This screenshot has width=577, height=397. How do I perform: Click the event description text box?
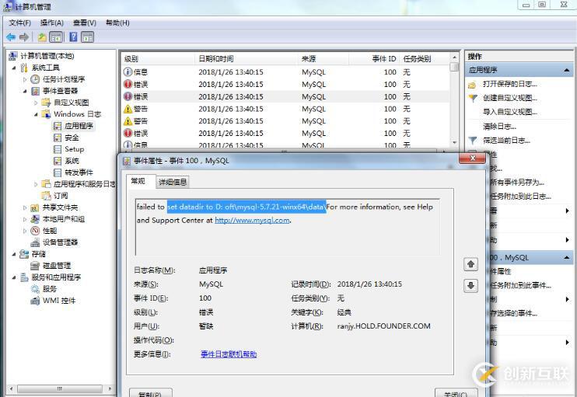[288, 227]
